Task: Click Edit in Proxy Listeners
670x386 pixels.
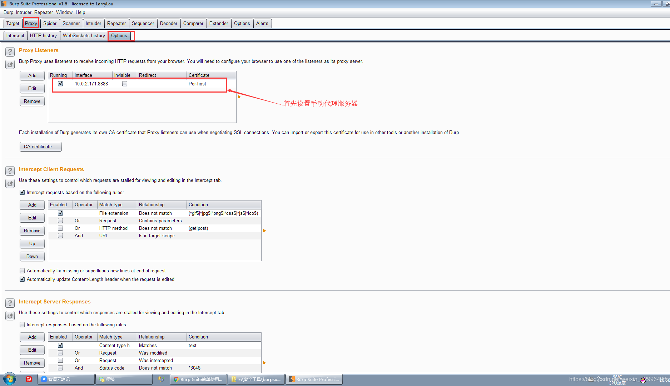Action: (32, 88)
